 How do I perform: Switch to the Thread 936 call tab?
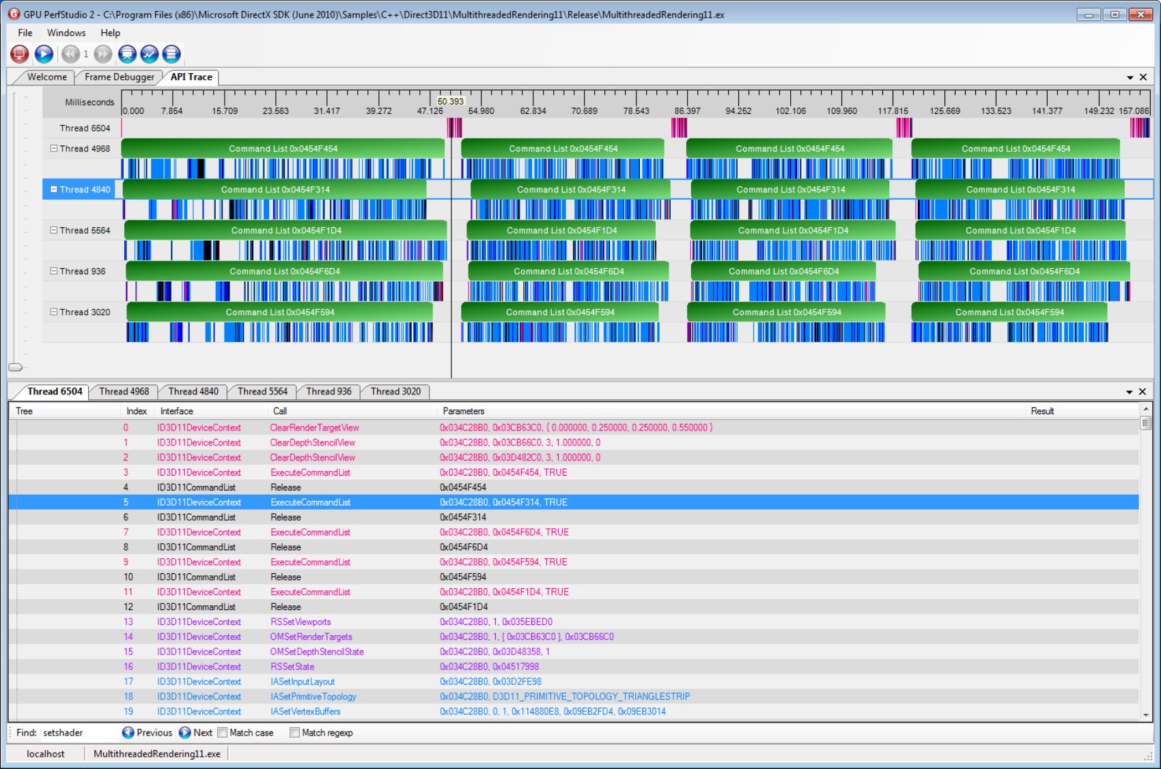tap(328, 392)
